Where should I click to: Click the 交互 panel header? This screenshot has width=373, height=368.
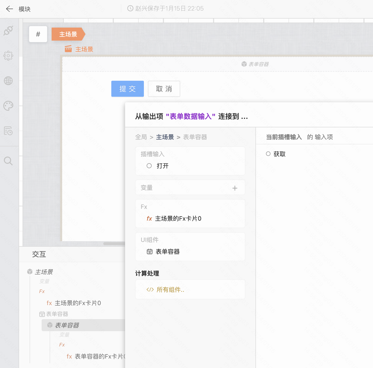click(39, 254)
